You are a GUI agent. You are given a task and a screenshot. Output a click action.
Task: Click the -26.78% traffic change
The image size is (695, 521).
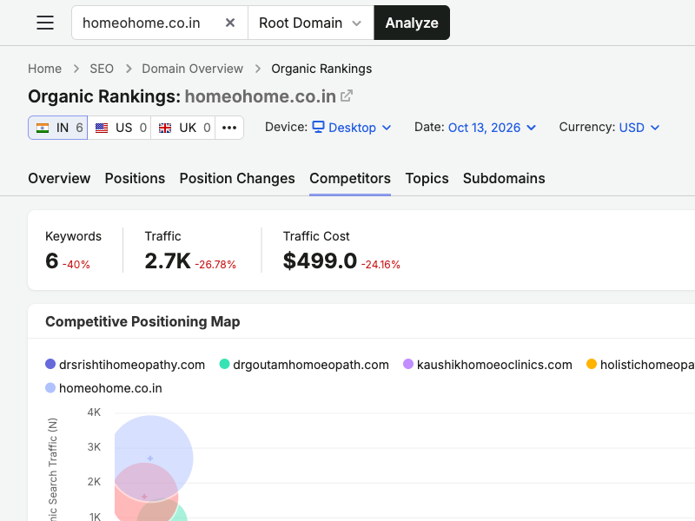pos(215,265)
